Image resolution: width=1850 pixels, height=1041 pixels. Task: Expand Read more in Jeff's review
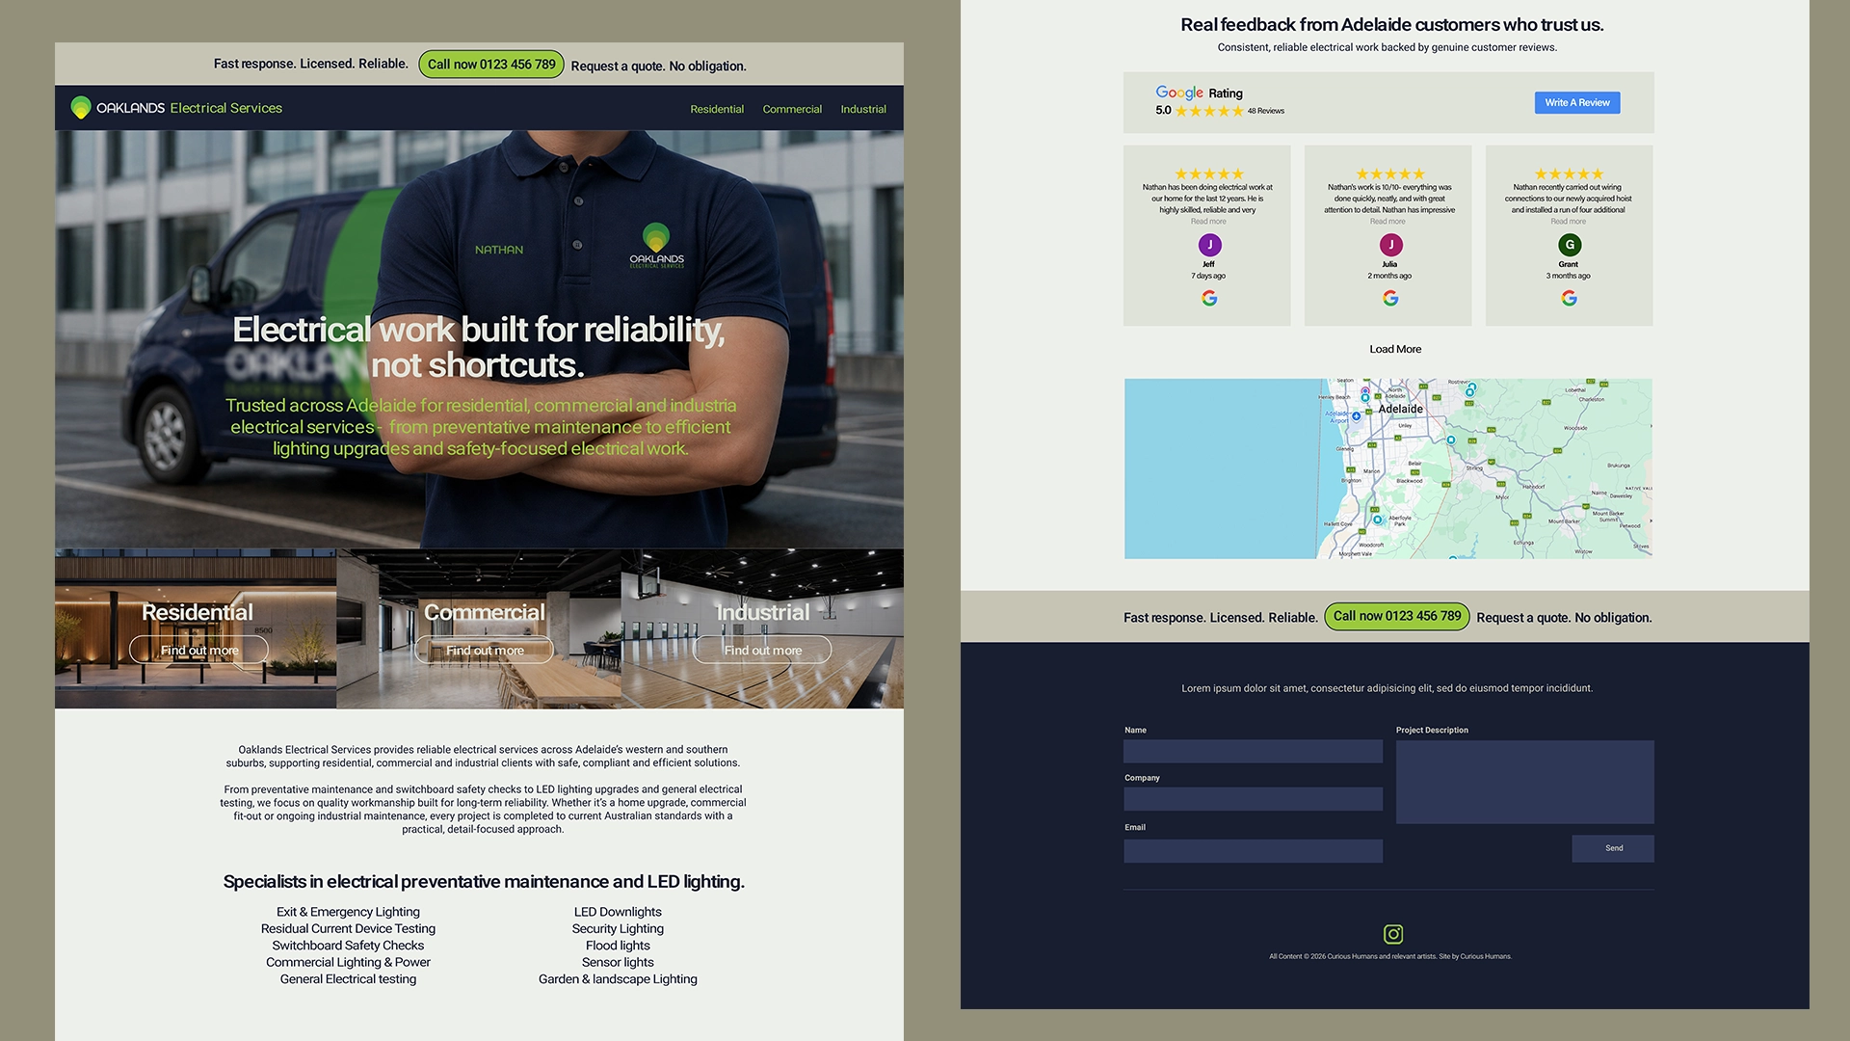[x=1208, y=222]
